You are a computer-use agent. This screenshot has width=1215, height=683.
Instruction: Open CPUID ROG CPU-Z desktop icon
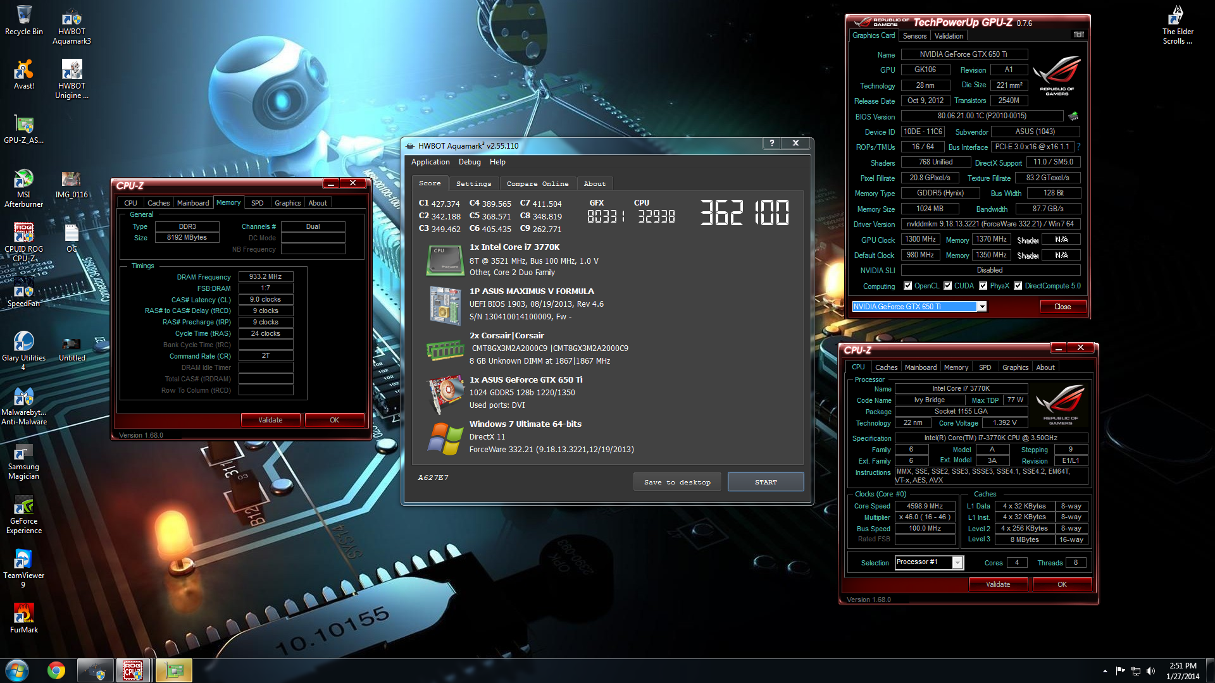tap(24, 243)
